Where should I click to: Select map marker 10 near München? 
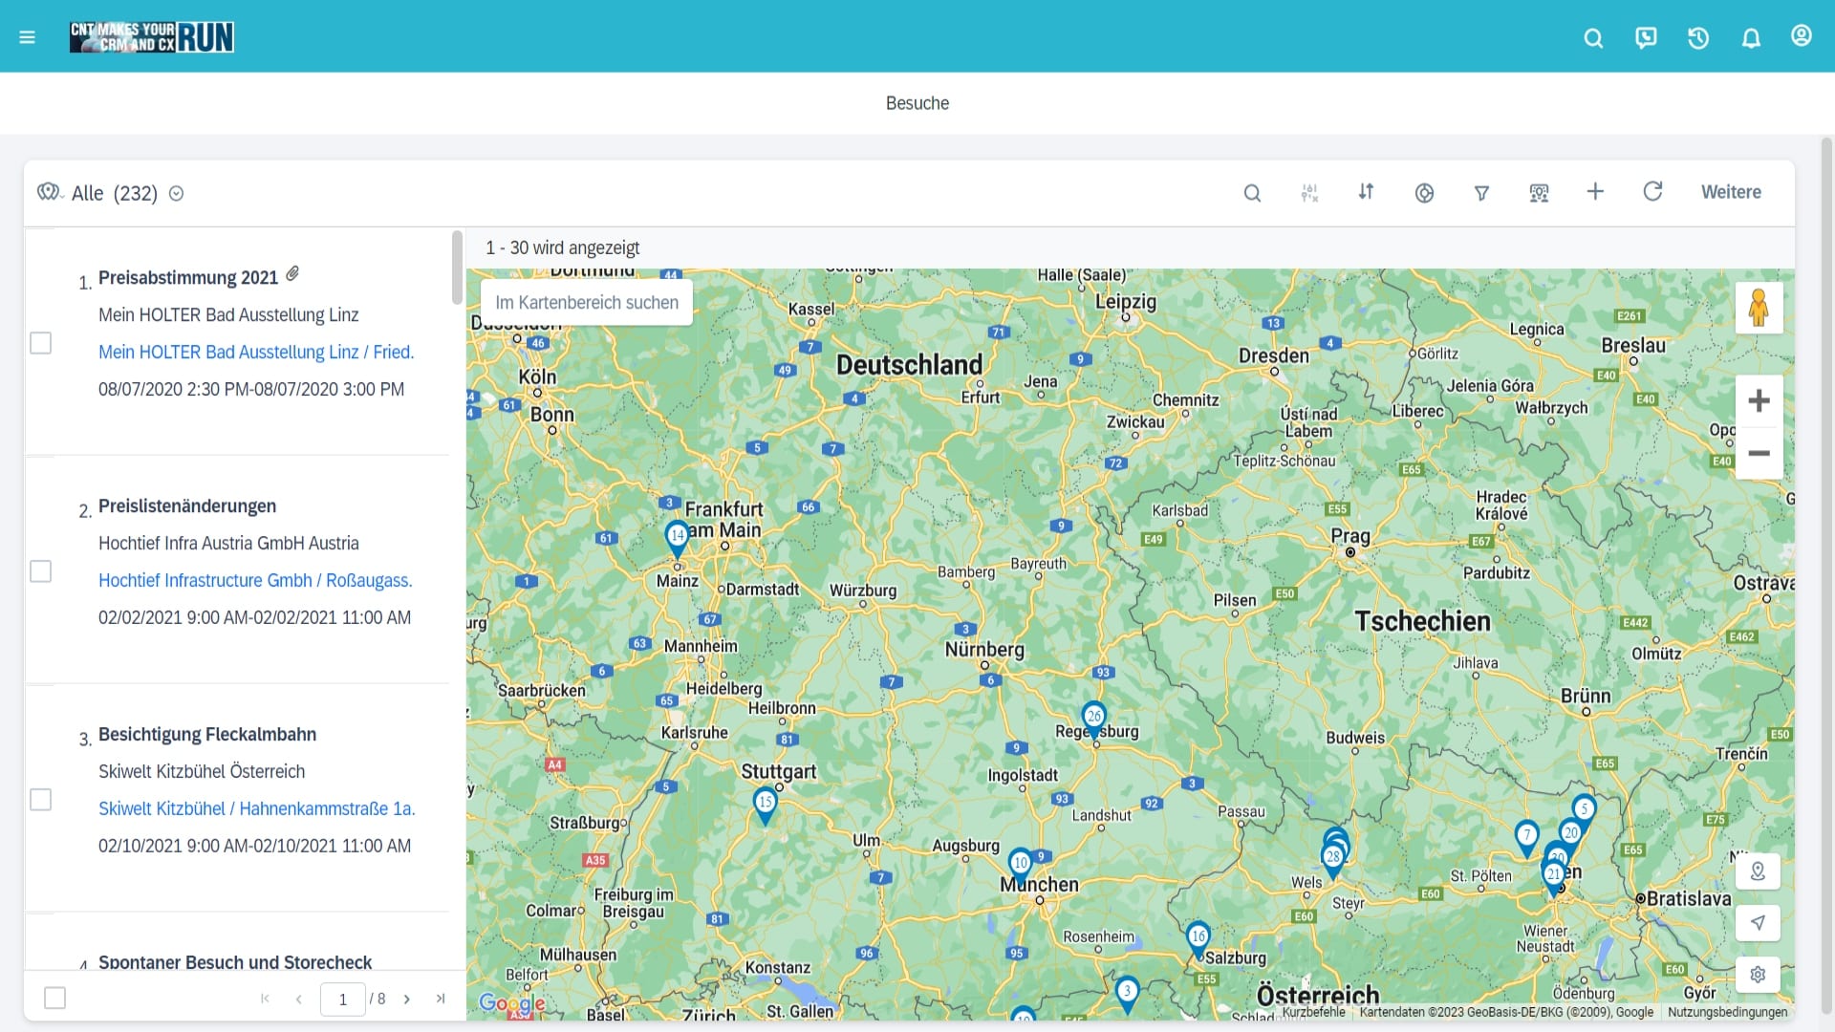tap(1020, 865)
